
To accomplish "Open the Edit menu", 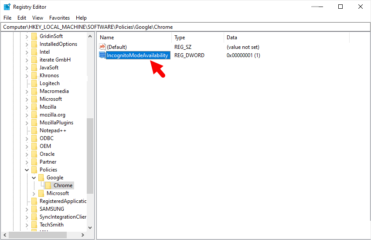I will point(21,18).
